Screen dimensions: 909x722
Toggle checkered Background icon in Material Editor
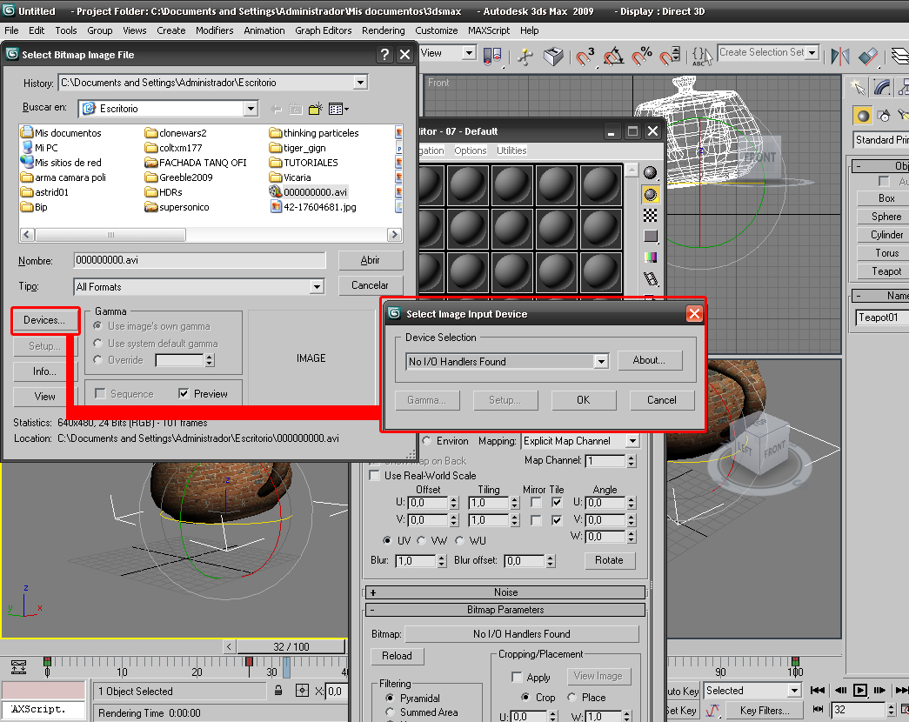[x=651, y=216]
